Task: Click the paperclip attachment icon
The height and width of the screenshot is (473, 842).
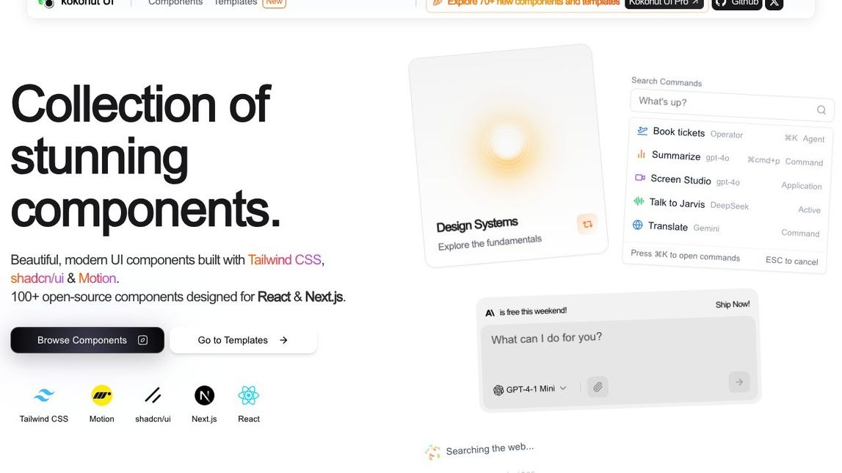Action: pyautogui.click(x=598, y=386)
